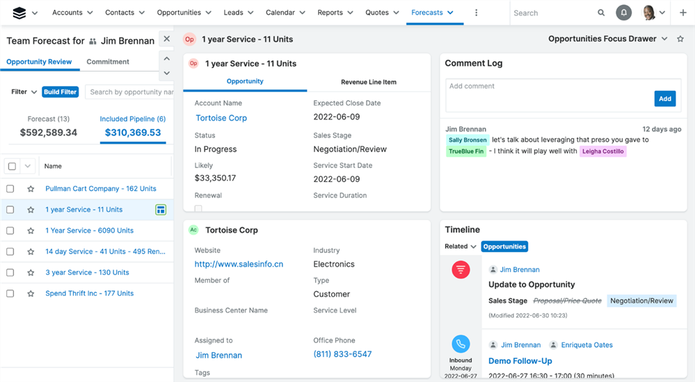Favorite the Opportunities Focus Drawer star
The width and height of the screenshot is (695, 382).
[x=680, y=39]
